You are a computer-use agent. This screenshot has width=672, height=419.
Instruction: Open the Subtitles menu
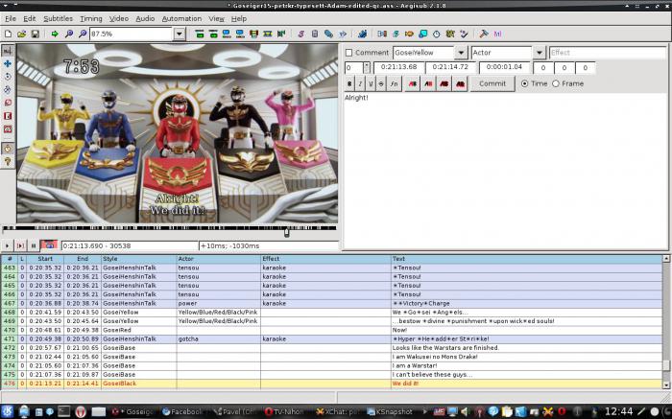click(58, 19)
